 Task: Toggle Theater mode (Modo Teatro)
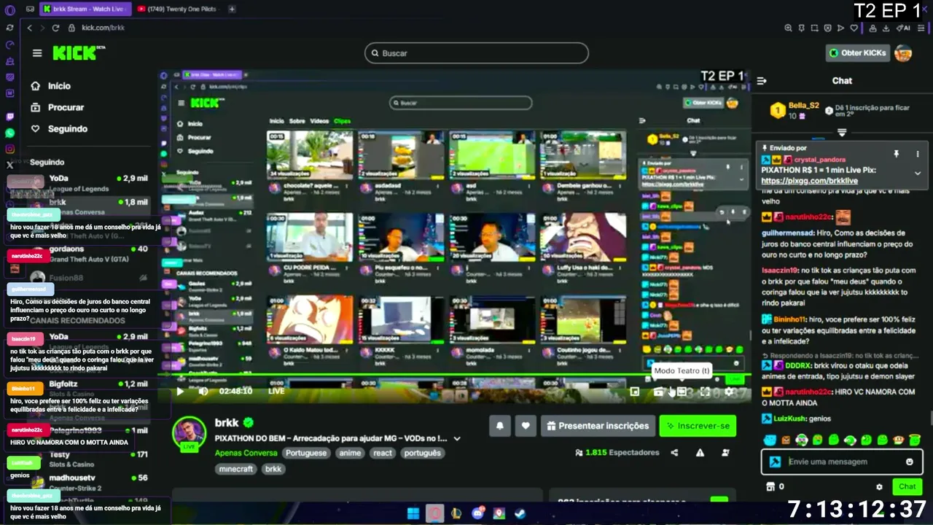[682, 392]
